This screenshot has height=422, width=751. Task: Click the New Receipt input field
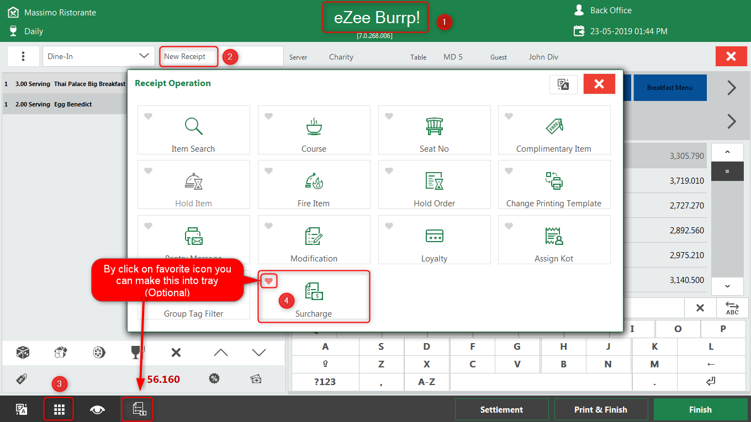[221, 56]
